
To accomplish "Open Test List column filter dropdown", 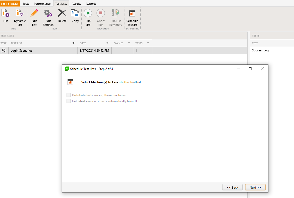I will [x=73, y=43].
